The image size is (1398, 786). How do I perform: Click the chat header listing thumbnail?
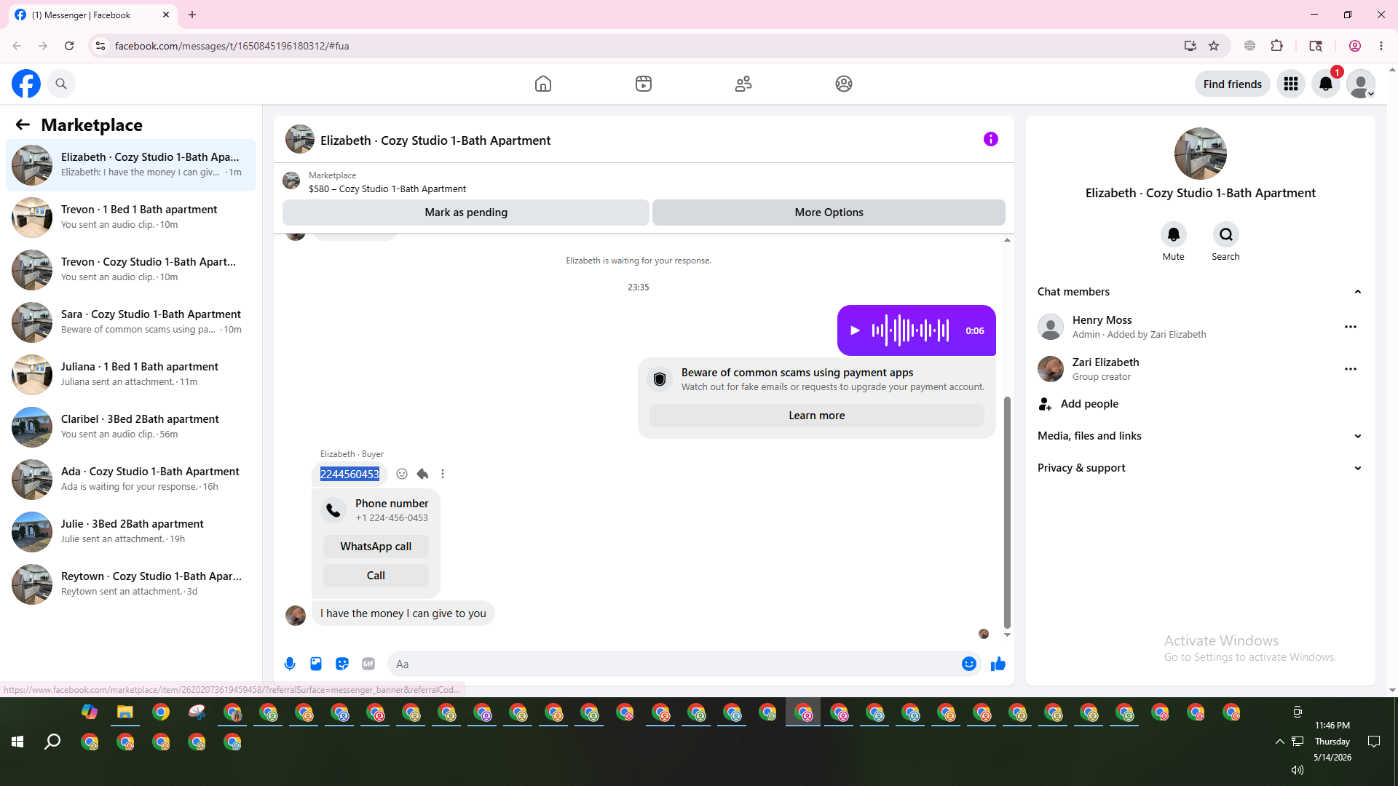[x=300, y=139]
